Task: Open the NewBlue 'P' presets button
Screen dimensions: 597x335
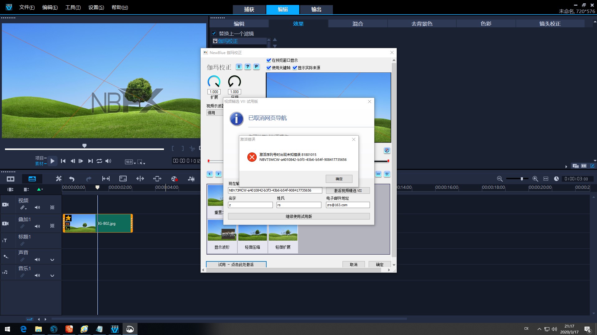Action: (256, 66)
